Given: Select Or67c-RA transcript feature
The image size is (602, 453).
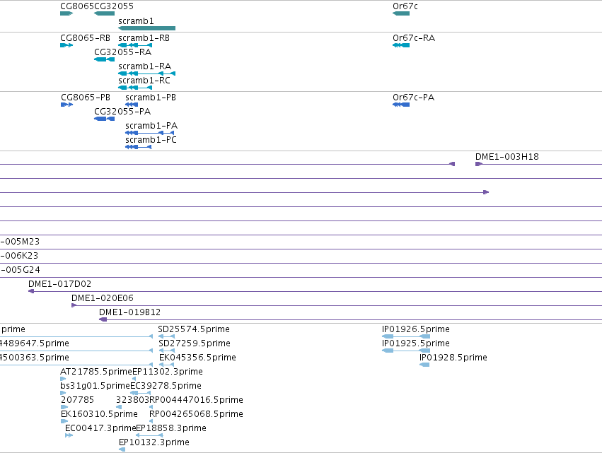Looking at the screenshot, I should click(401, 45).
